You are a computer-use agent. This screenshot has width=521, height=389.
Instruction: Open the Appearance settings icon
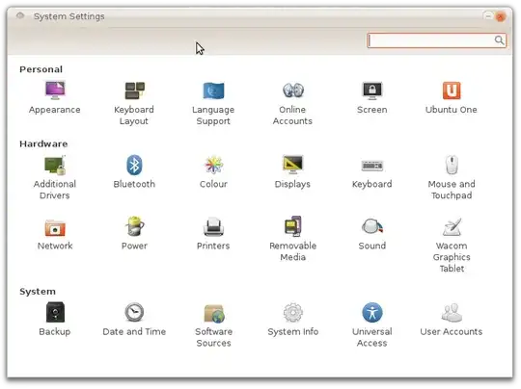(x=55, y=90)
